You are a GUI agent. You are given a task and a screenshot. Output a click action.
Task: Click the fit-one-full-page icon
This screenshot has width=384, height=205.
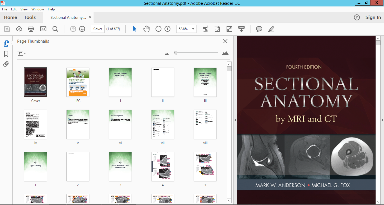[x=217, y=29]
